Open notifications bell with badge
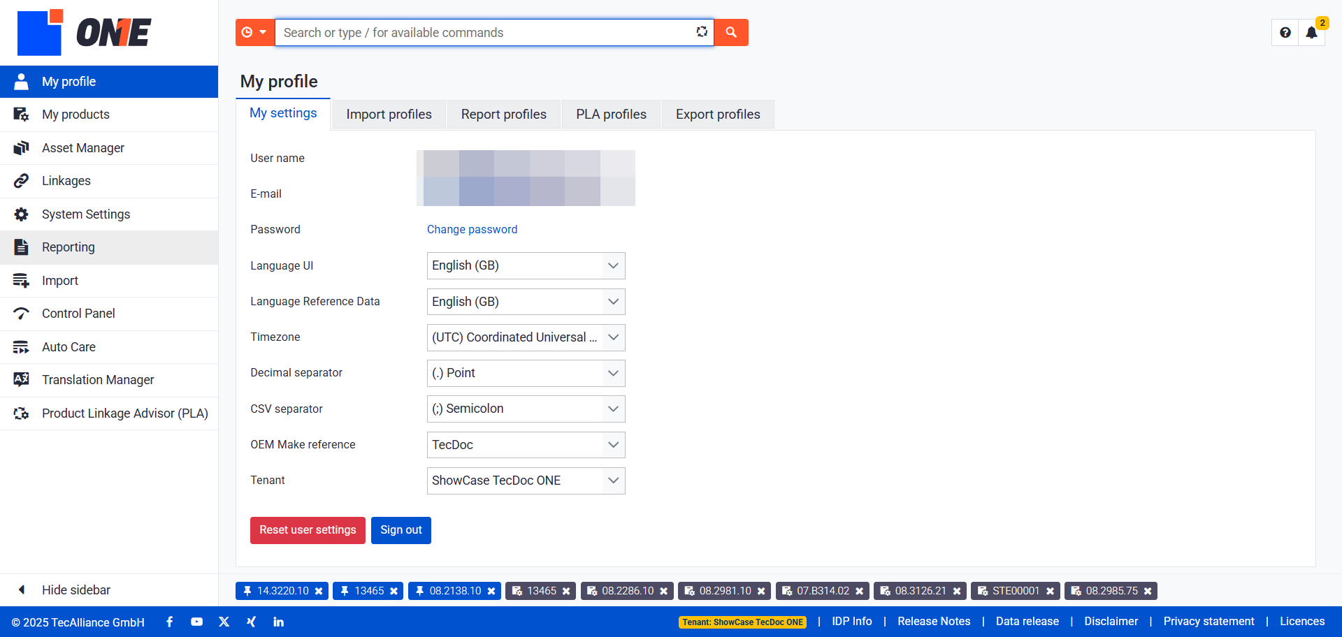 click(x=1312, y=33)
